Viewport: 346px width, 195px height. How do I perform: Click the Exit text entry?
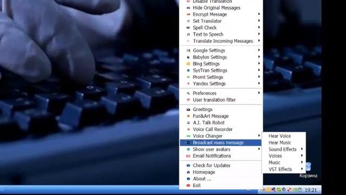pos(197,185)
